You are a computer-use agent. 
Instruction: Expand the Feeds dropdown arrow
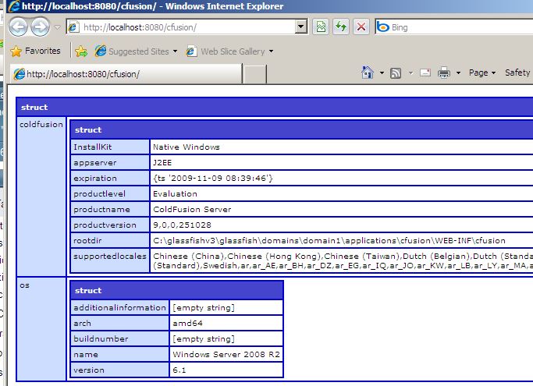tap(410, 73)
